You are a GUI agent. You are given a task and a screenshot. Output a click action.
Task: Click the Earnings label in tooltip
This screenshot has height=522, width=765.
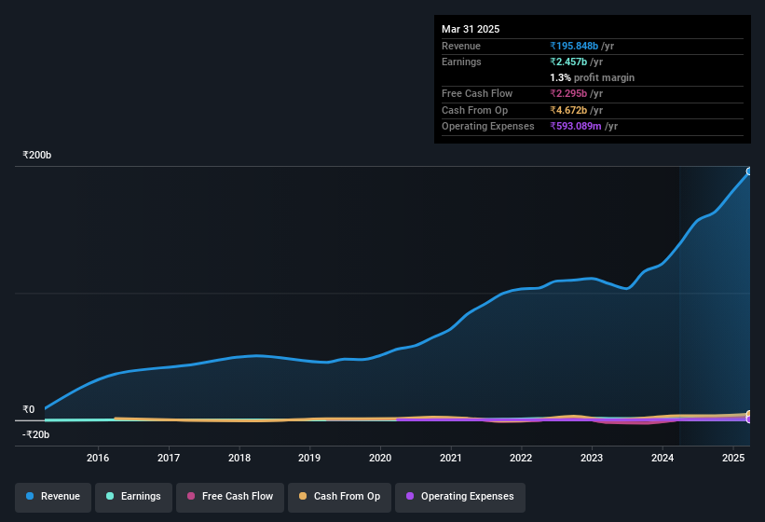pyautogui.click(x=461, y=62)
